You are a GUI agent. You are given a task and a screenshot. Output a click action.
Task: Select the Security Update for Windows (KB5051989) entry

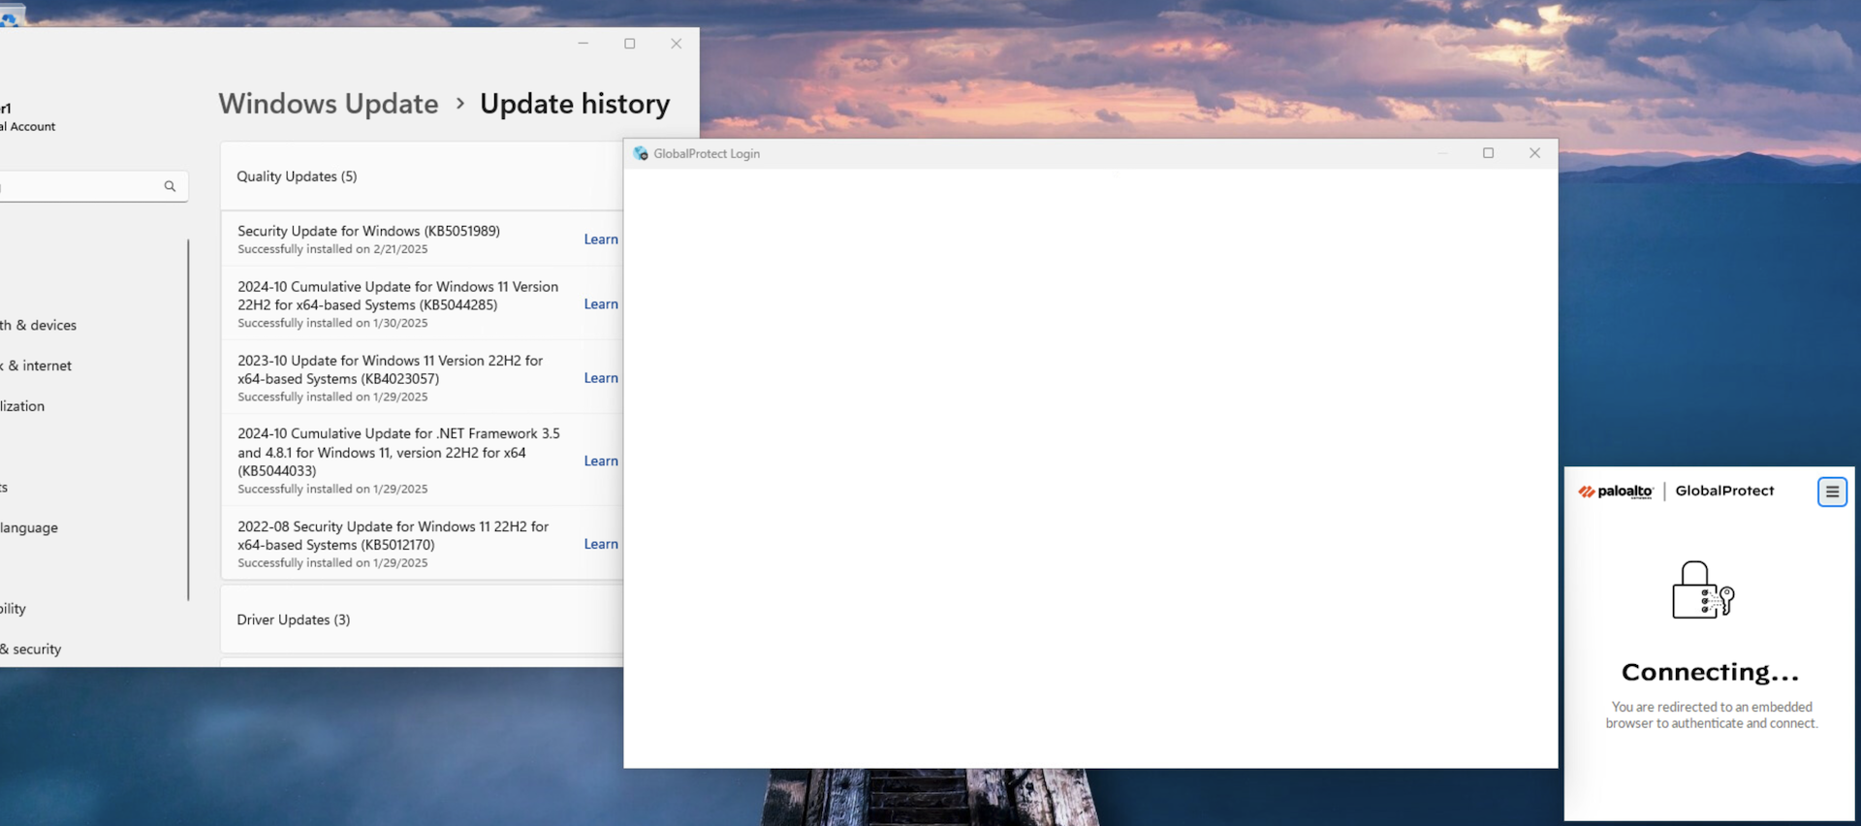[x=422, y=239]
